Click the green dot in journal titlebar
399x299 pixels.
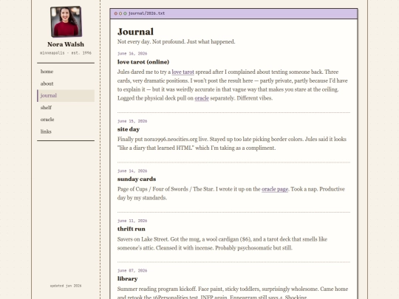(125, 13)
